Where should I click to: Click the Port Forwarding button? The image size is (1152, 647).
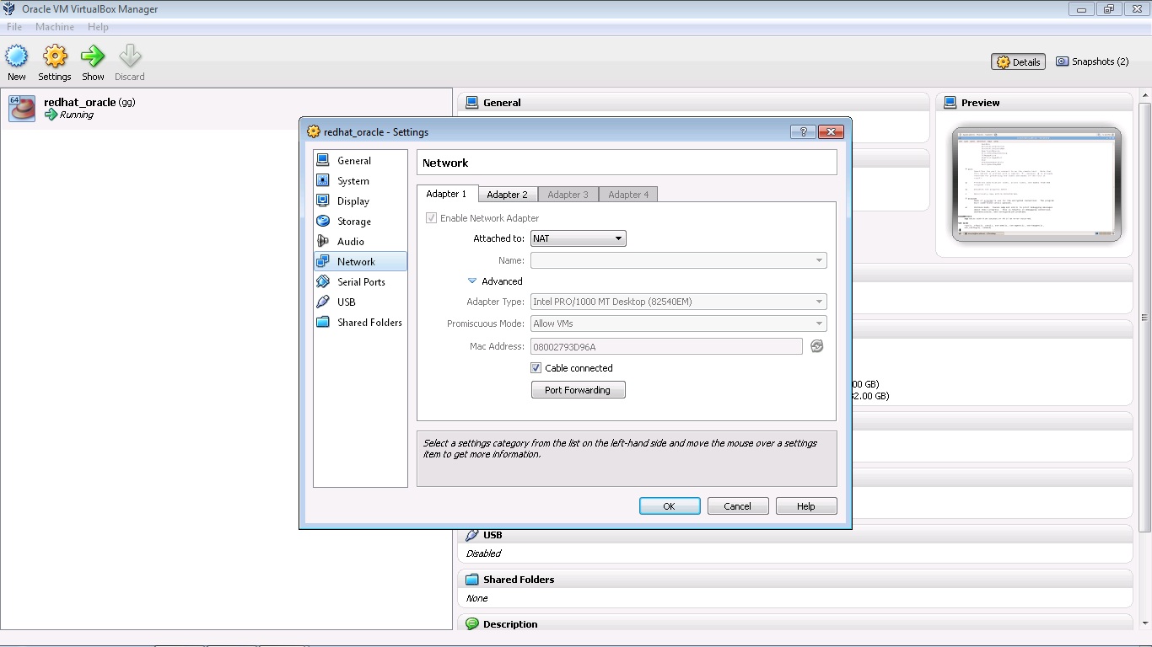coord(578,390)
